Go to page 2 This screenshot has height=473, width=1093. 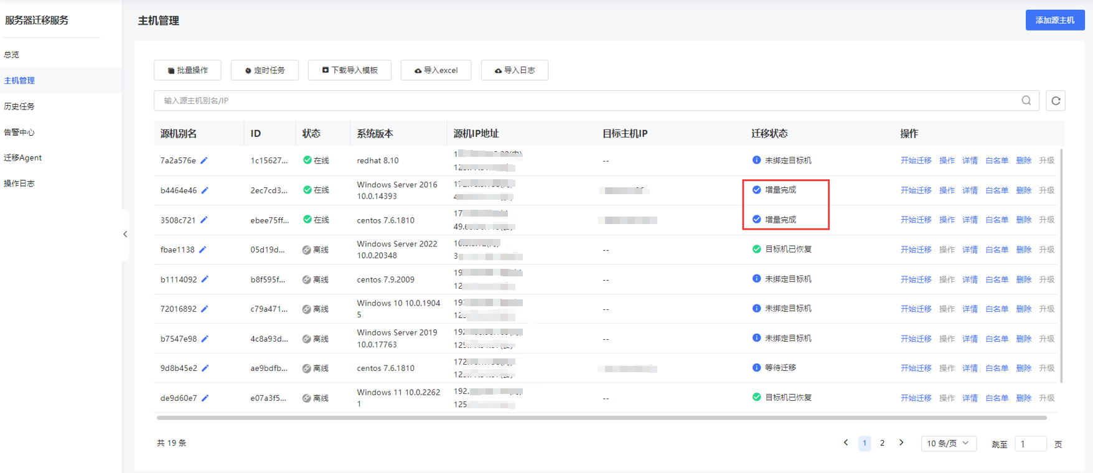pos(882,443)
